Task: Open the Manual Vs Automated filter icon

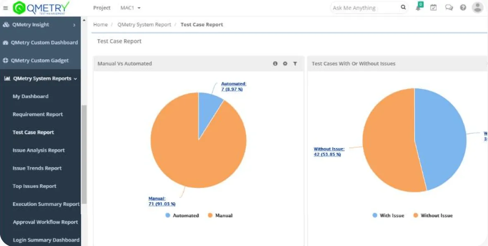Action: [x=295, y=64]
